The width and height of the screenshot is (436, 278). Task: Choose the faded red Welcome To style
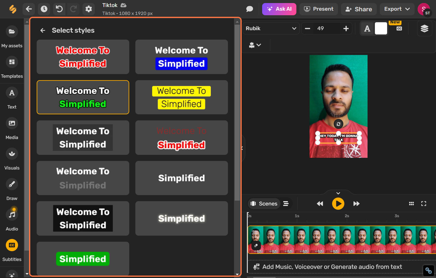[x=181, y=137]
